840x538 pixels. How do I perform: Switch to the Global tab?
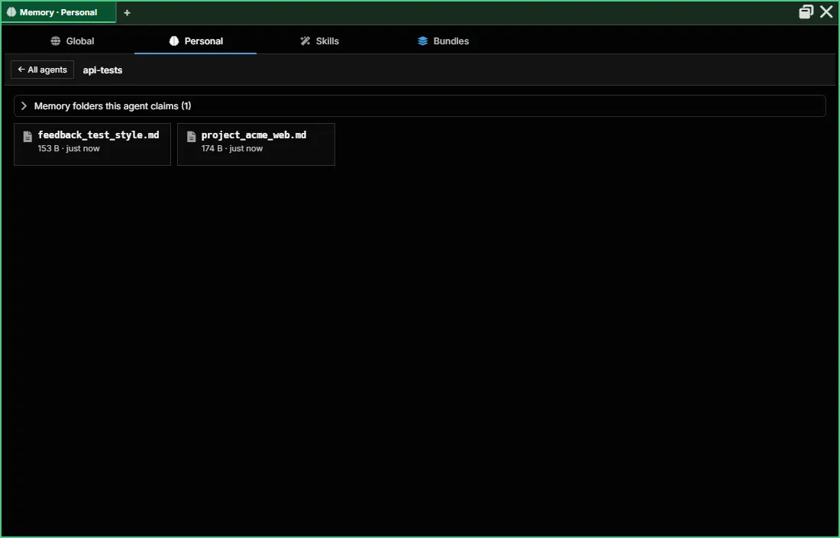point(73,41)
